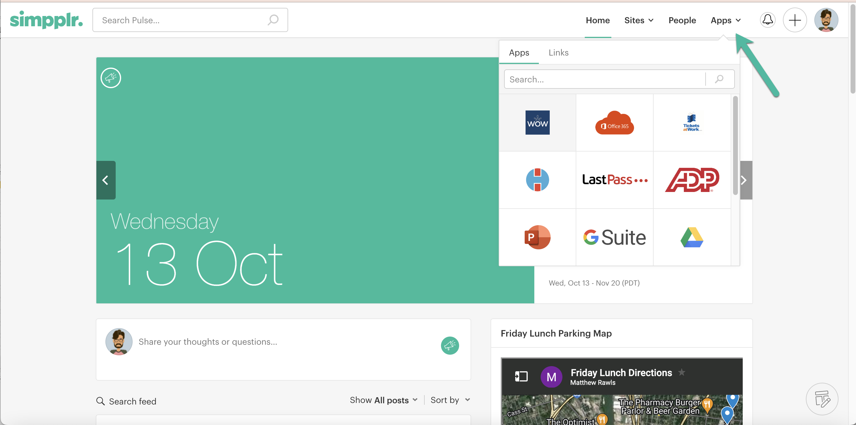Go to previous carousel slide
Screen dimensions: 856x425
click(106, 180)
